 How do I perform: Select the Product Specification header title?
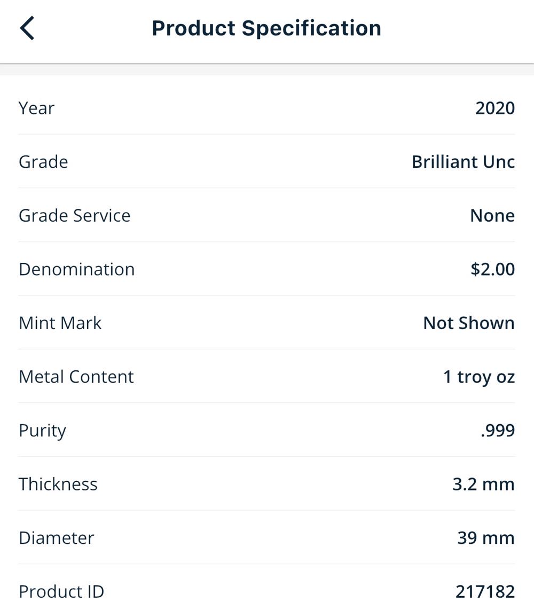tap(266, 28)
